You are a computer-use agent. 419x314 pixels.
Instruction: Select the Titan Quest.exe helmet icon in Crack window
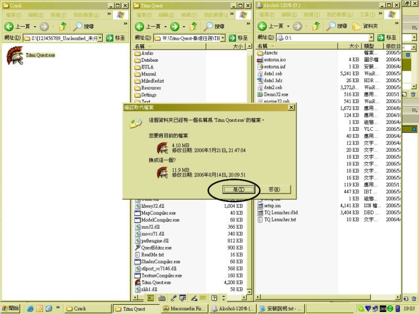click(15, 55)
